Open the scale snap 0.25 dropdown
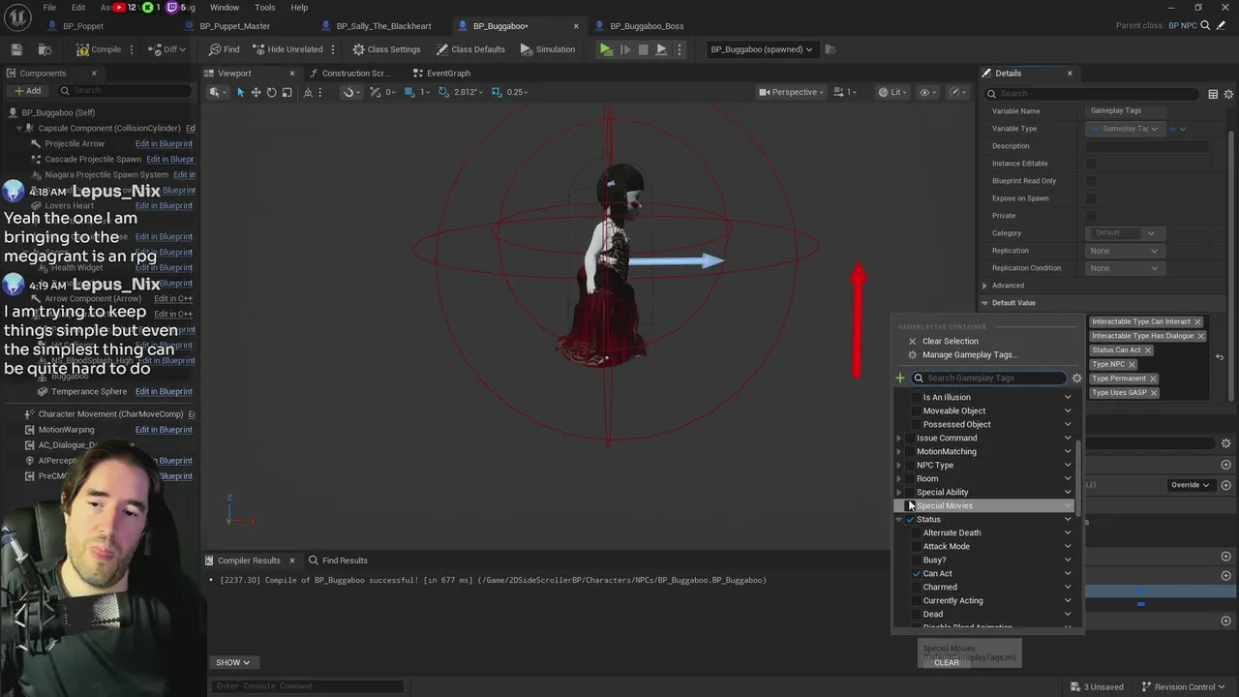Viewport: 1239px width, 697px height. (517, 92)
